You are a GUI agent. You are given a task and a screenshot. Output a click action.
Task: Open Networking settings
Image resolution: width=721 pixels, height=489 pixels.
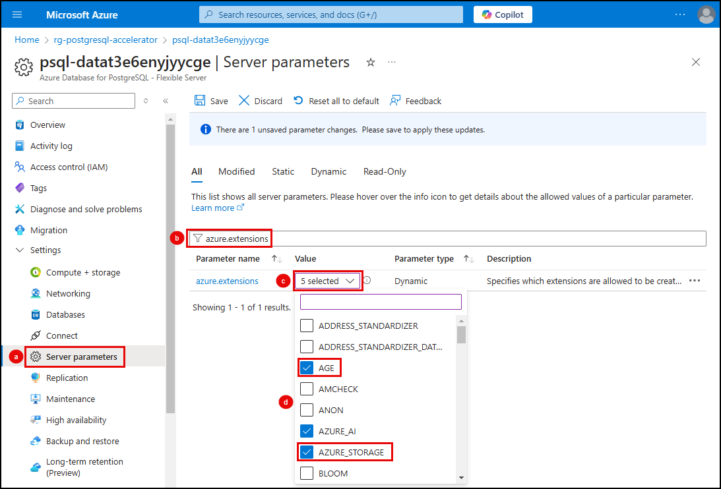(x=67, y=294)
